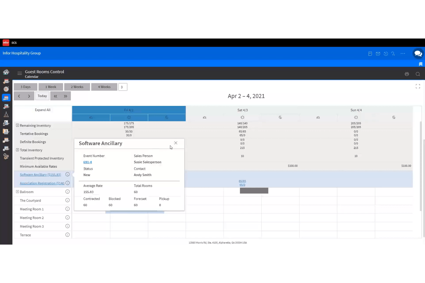This screenshot has height=283, width=425.
Task: Open the hamburger menu beside Guest Rooms Control
Action: click(20, 74)
